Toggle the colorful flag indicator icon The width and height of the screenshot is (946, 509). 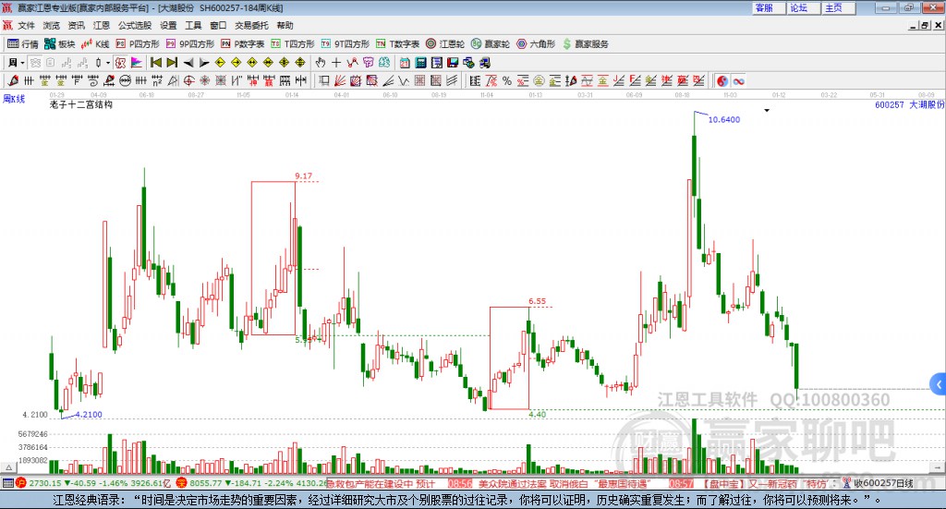(137, 63)
